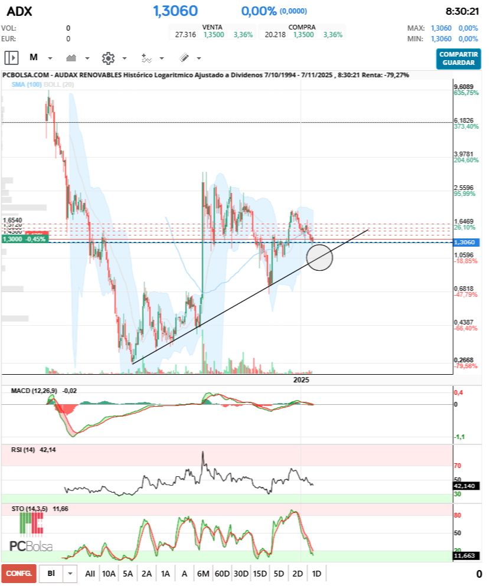Select the drawing tools pencil icon

click(x=184, y=58)
